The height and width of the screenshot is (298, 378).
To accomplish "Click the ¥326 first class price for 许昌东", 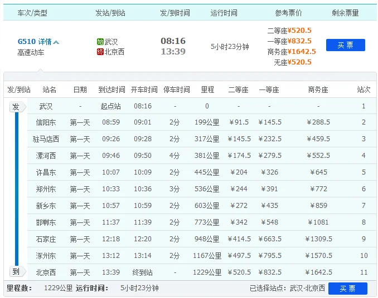I will 270,172.
